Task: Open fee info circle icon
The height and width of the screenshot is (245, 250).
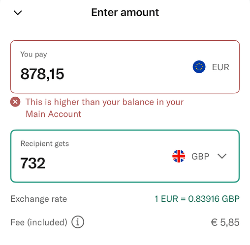Action: [78, 222]
